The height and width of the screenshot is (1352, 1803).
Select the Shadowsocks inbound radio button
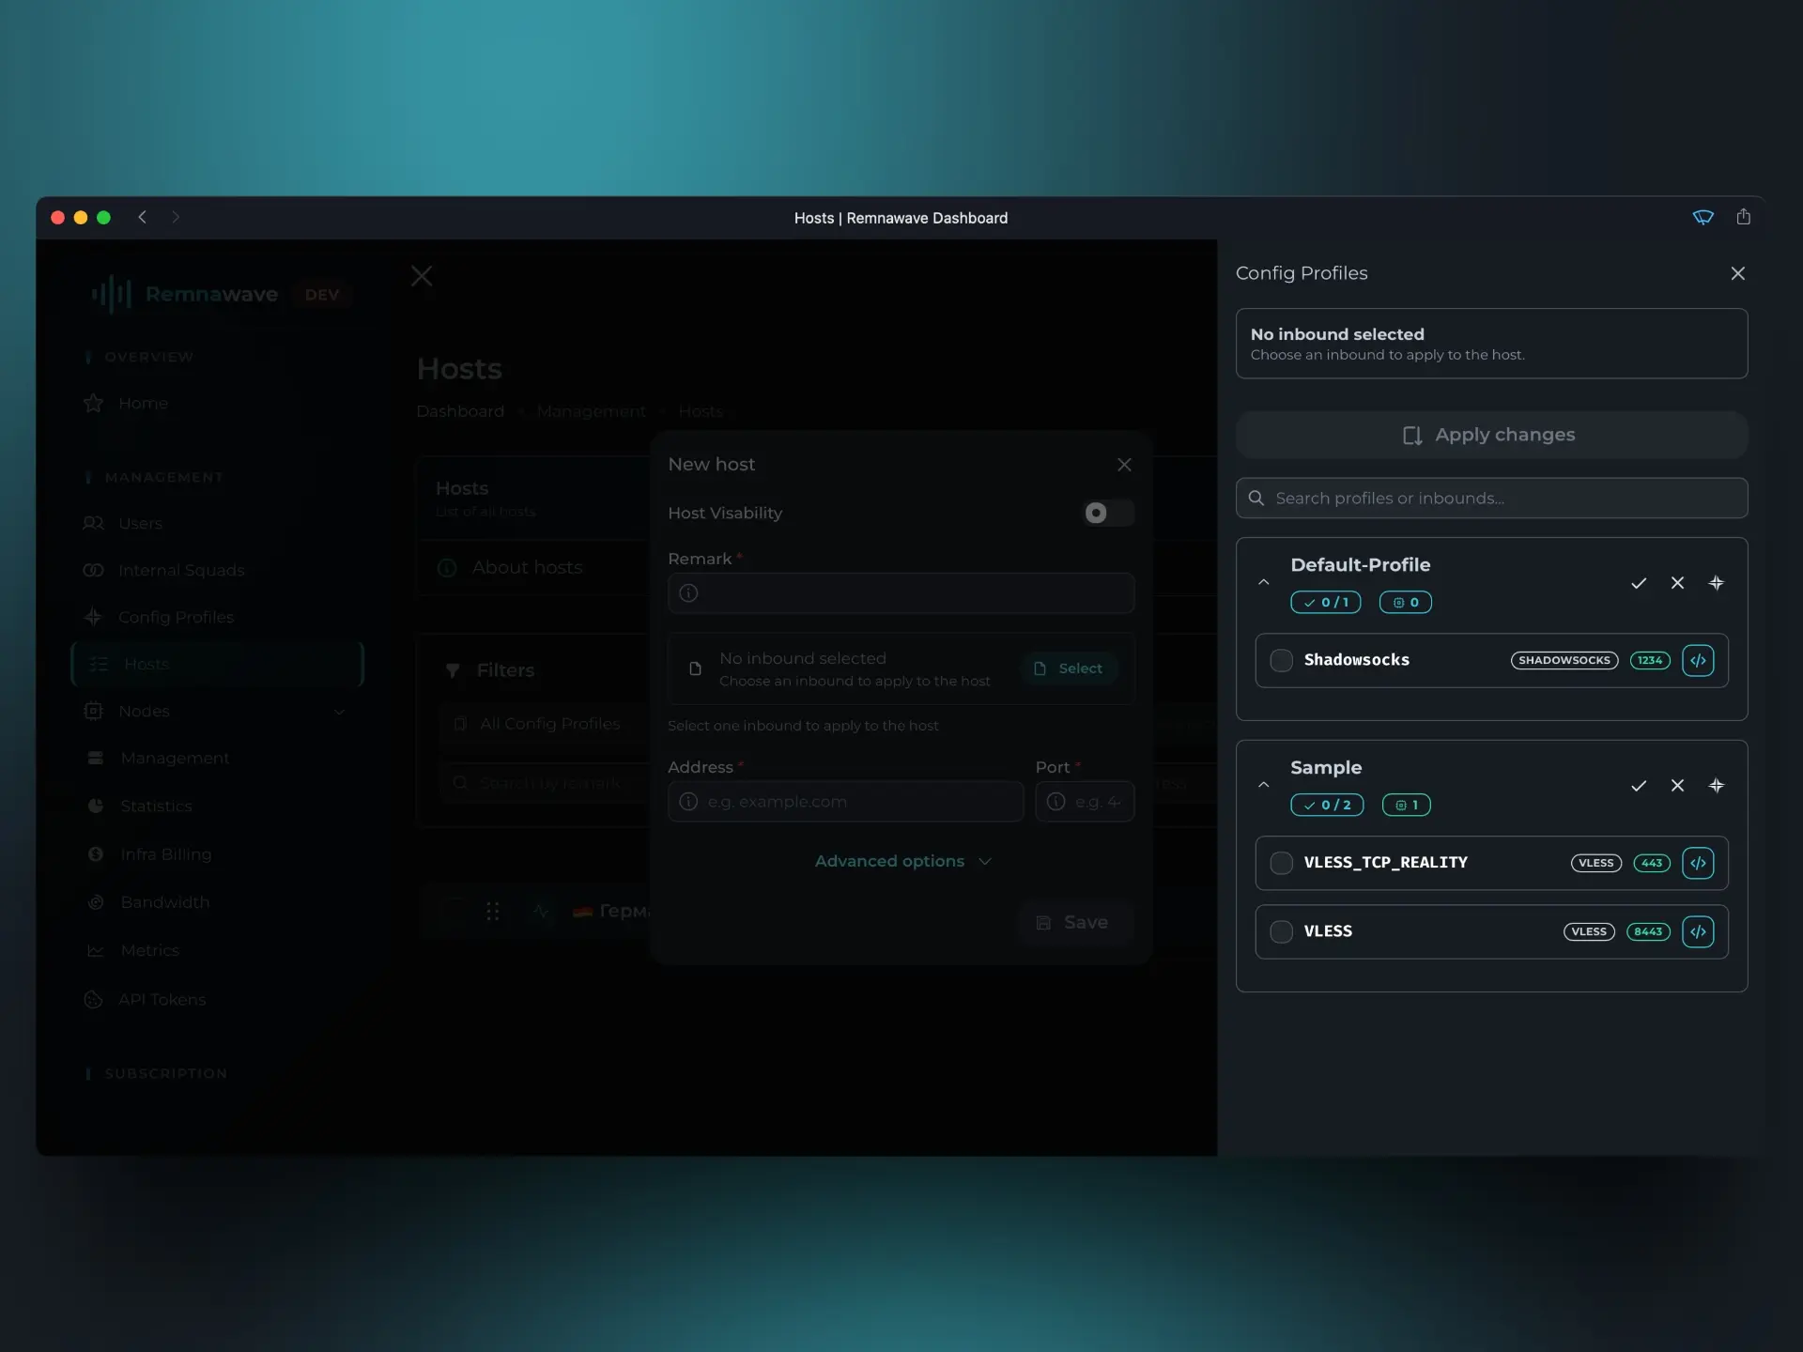click(1281, 660)
